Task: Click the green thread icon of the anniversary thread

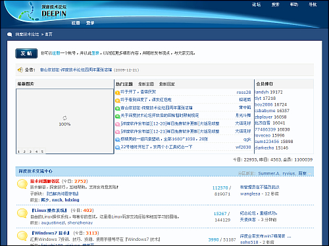Action: pyautogui.click(x=118, y=108)
